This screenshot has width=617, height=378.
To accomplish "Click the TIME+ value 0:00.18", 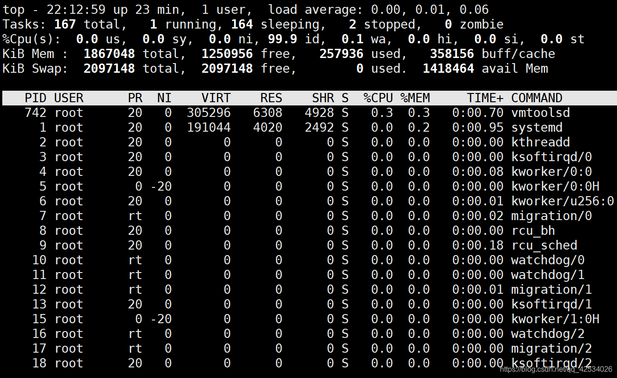I will click(478, 245).
